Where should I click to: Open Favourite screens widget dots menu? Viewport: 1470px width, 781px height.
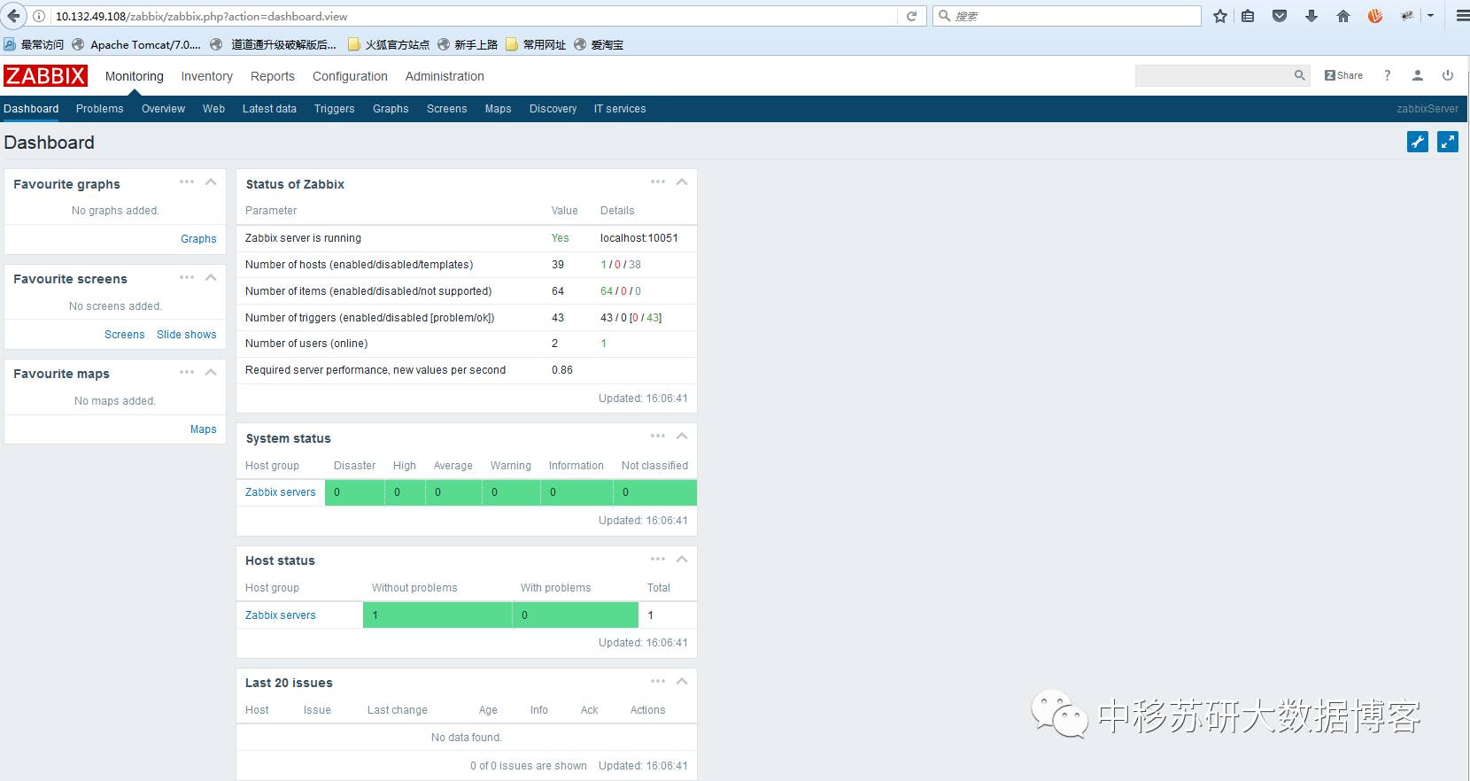tap(187, 277)
